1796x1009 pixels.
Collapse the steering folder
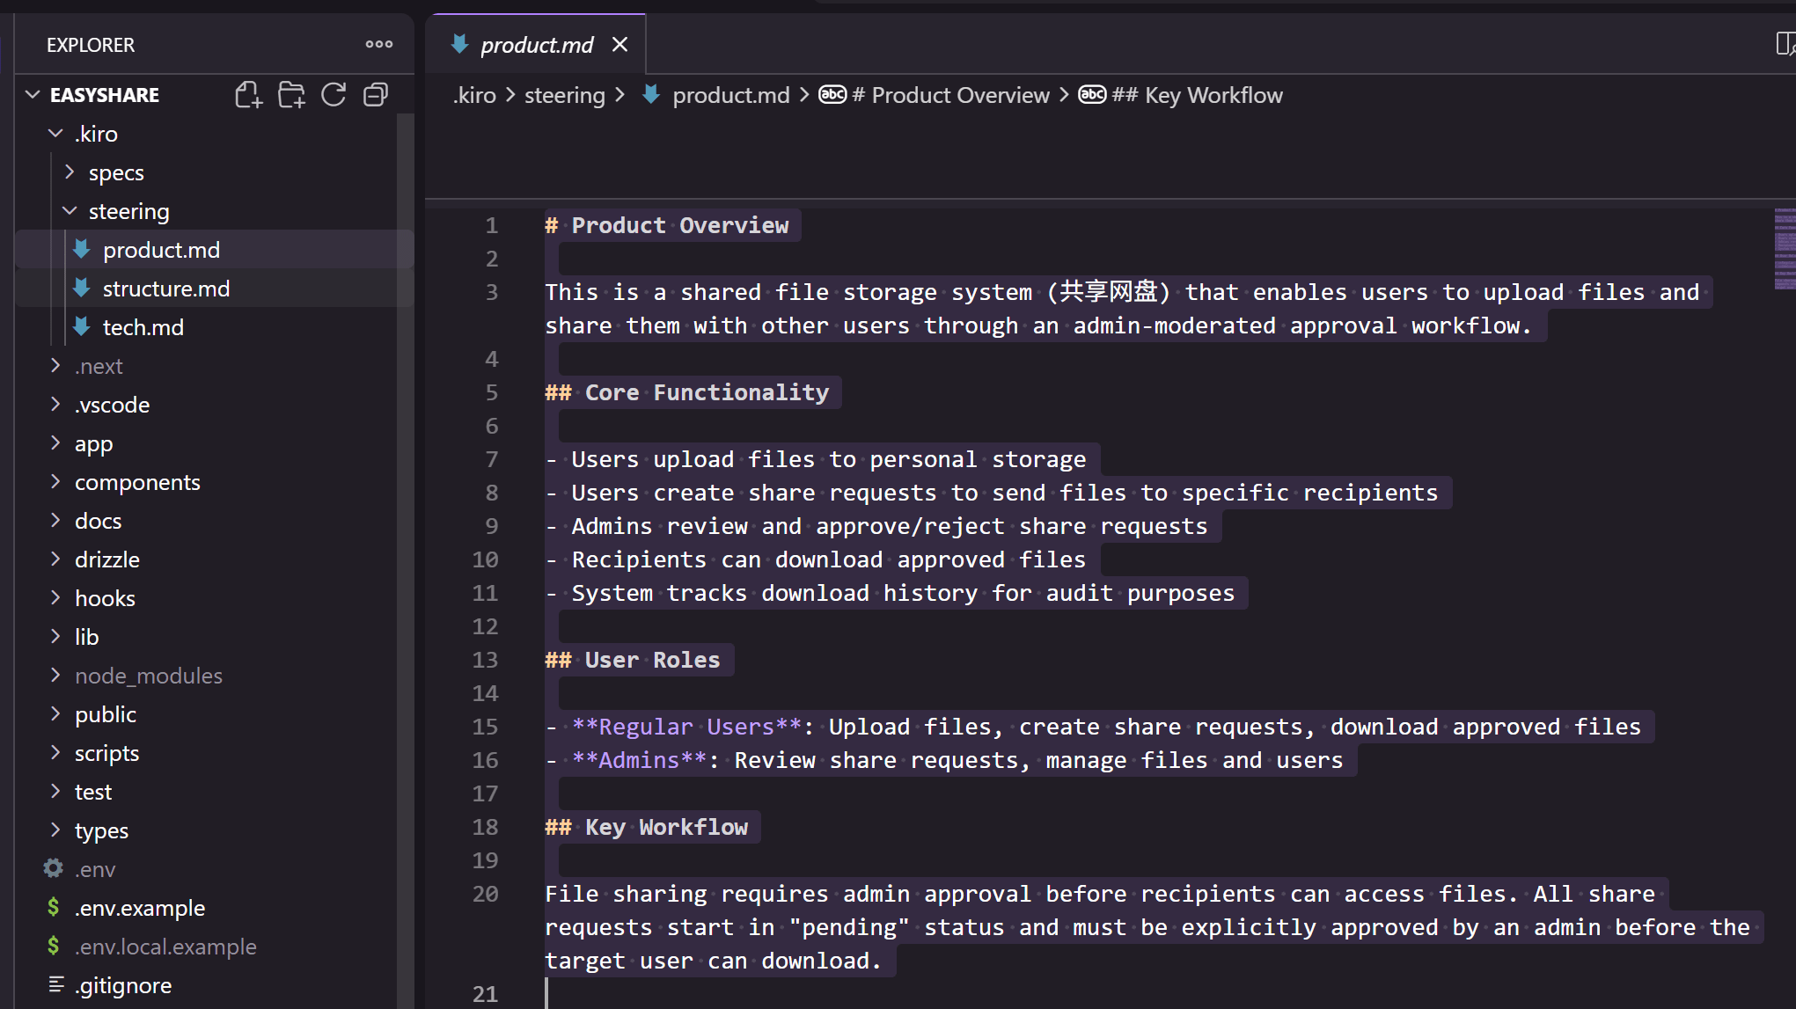click(x=70, y=211)
